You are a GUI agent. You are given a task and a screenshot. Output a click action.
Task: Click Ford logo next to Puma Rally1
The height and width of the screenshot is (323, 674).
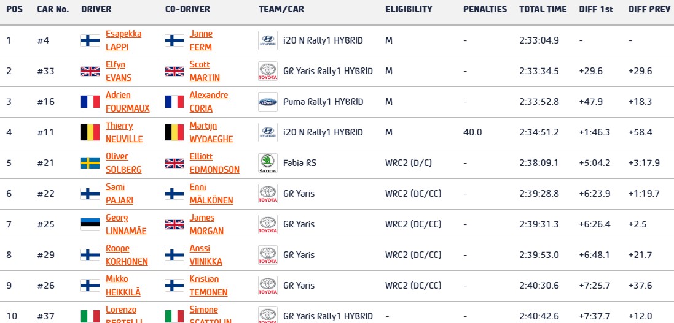click(268, 102)
